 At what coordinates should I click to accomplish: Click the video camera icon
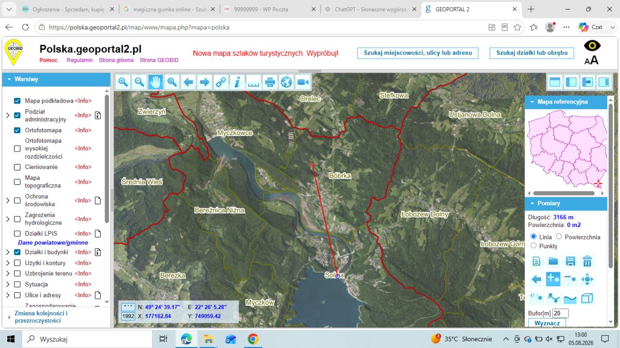coord(303,82)
